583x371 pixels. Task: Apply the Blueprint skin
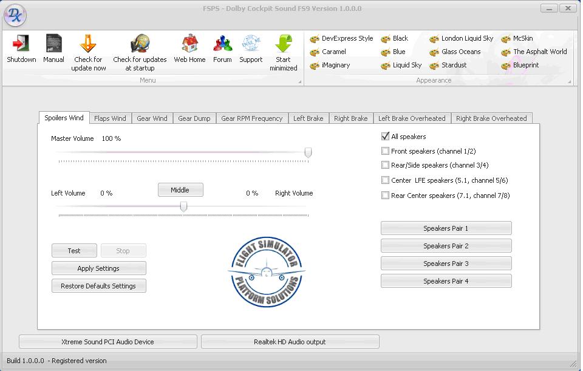520,65
